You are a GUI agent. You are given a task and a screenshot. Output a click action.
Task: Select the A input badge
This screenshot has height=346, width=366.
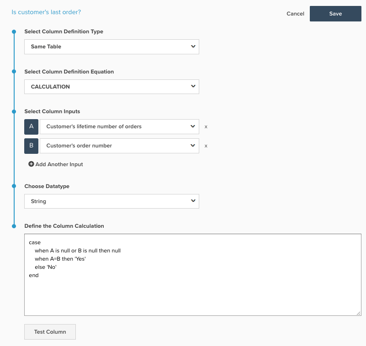point(31,126)
